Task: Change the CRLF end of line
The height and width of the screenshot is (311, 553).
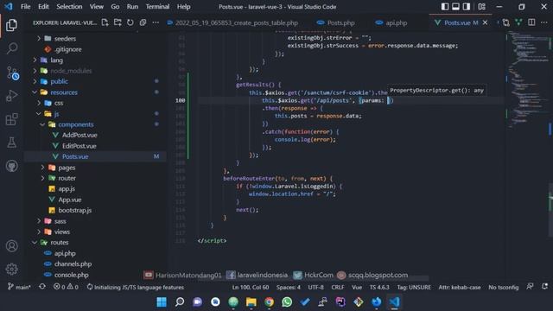Action: (338, 287)
